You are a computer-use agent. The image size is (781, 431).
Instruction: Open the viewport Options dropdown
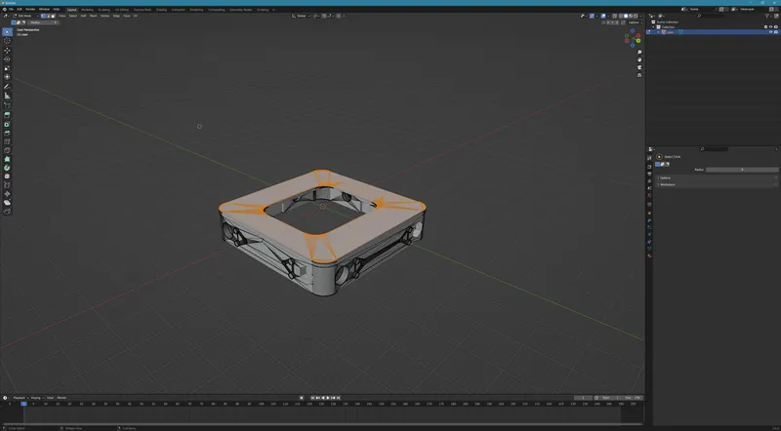635,22
